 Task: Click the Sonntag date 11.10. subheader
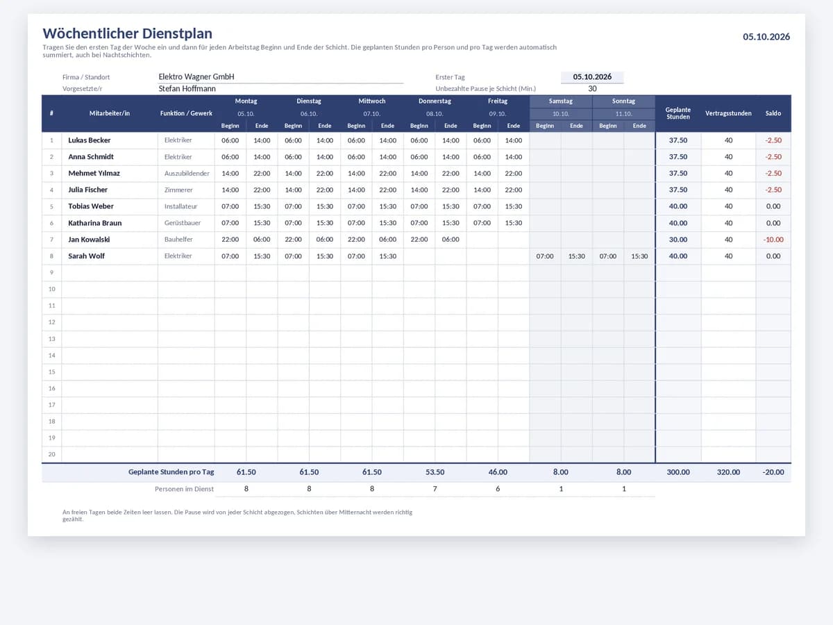click(x=623, y=114)
